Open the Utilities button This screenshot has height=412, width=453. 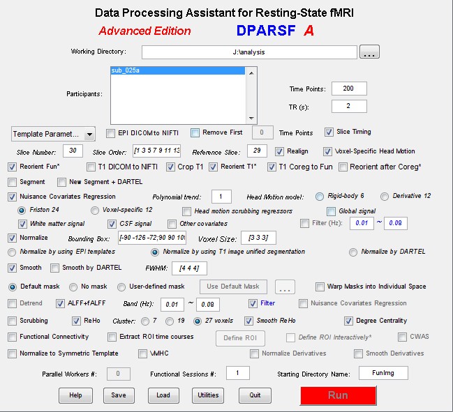(x=208, y=395)
